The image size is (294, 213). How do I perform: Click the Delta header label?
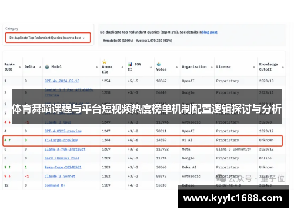point(30,67)
